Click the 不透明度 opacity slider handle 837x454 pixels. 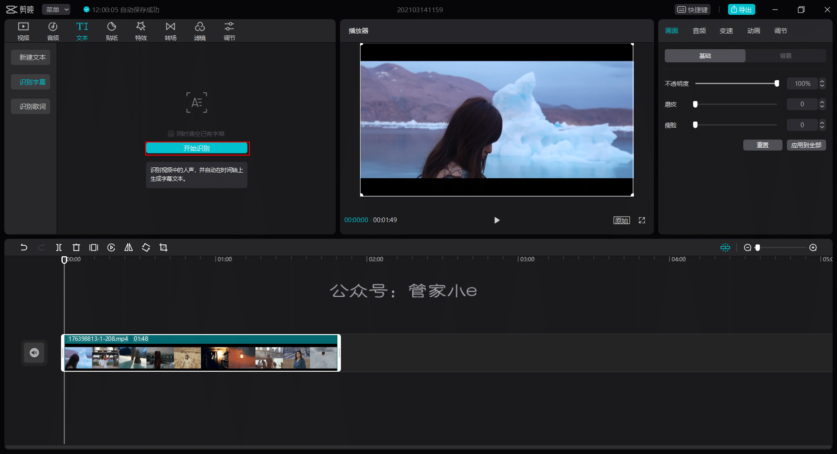(777, 83)
